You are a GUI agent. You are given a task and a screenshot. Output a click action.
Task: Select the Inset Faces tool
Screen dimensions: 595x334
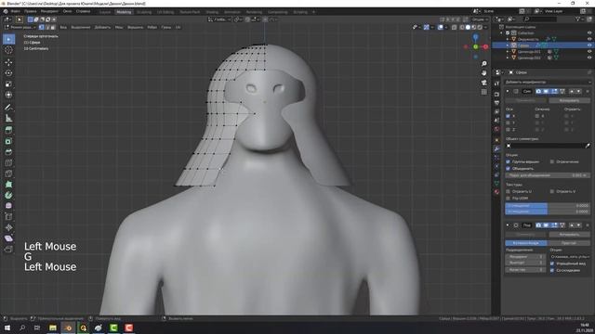point(8,141)
